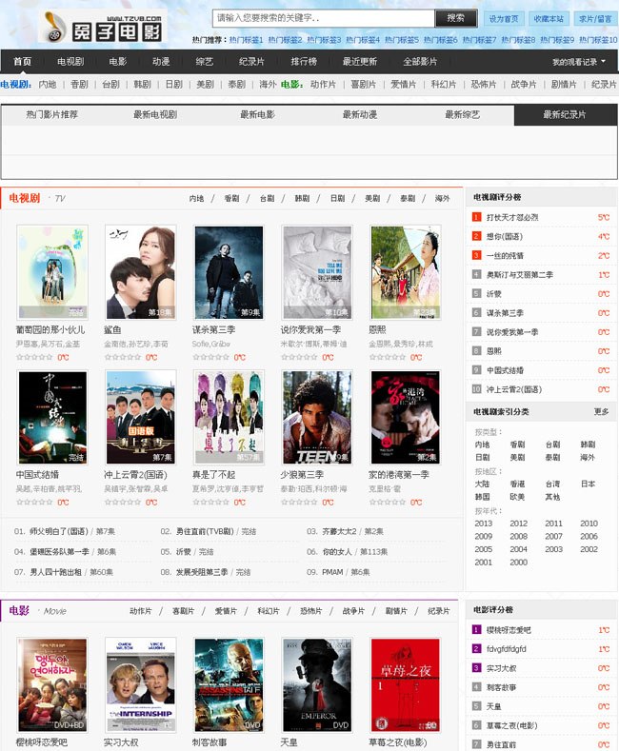The height and width of the screenshot is (751, 619).
Task: Select 电视剧 in the main navigation bar
Action: [70, 61]
